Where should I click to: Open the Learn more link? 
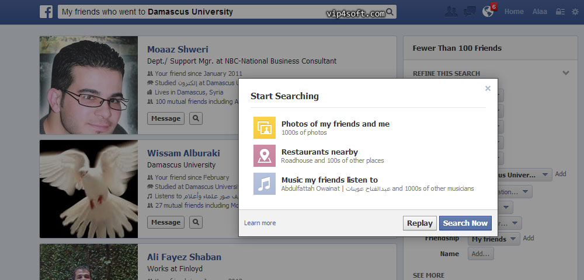260,223
